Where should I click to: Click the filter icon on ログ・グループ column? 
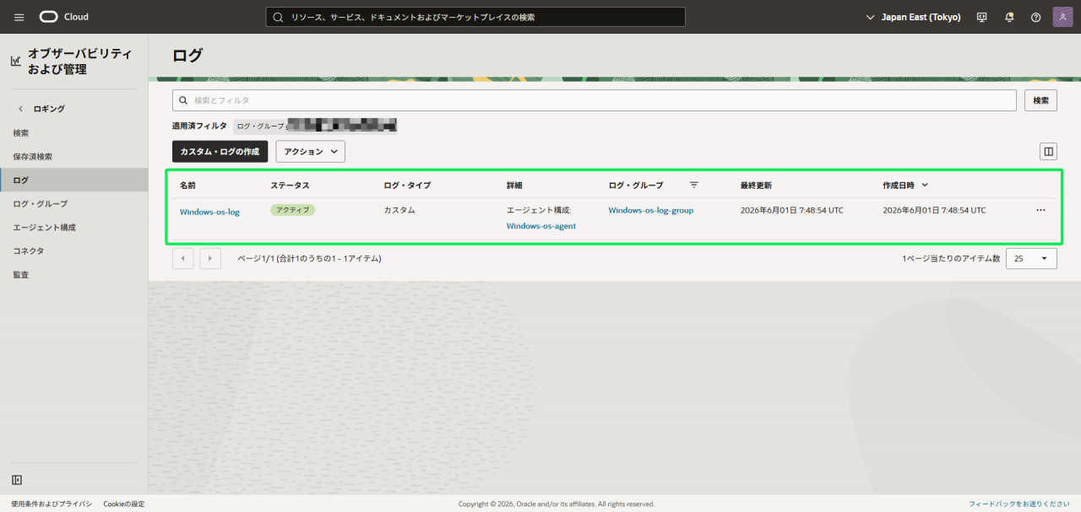click(694, 185)
